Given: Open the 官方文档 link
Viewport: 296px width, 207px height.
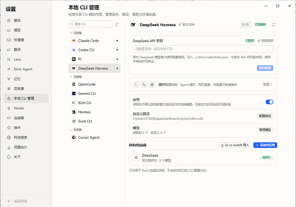Looking at the screenshot, I should pos(187,25).
